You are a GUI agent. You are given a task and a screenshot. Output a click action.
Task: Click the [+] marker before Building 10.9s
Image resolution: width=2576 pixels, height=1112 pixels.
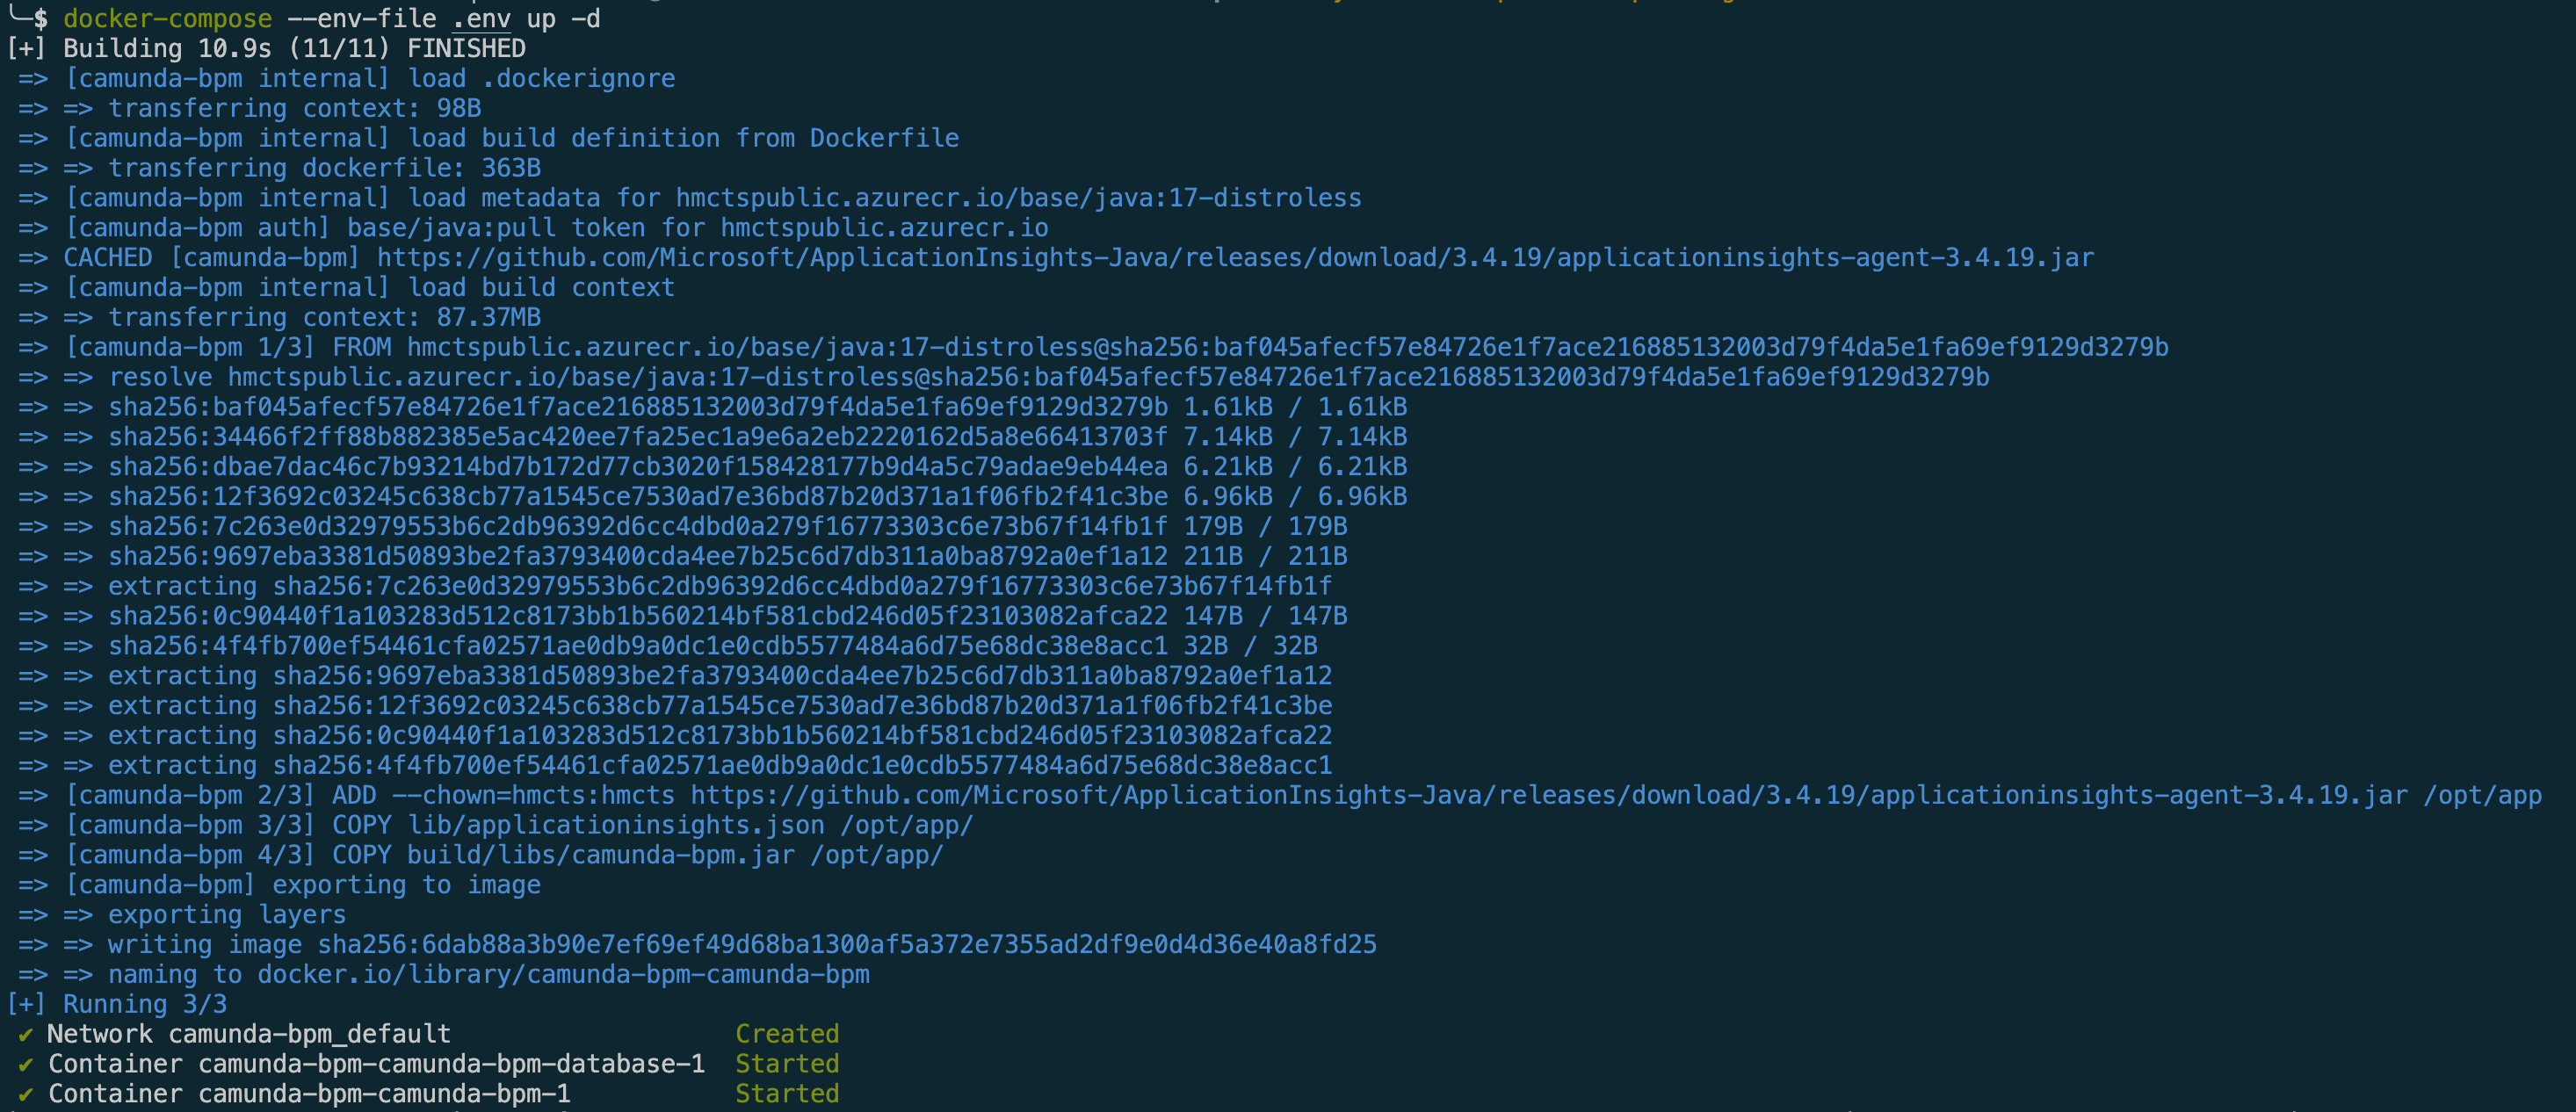(x=26, y=49)
